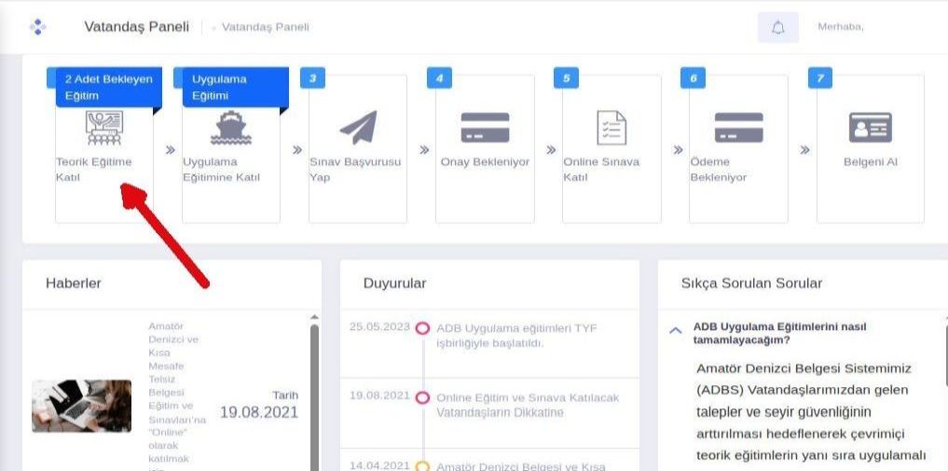Click the card icon for Ödeme Bekleniyor
Screen dimensions: 948x471
coord(738,128)
